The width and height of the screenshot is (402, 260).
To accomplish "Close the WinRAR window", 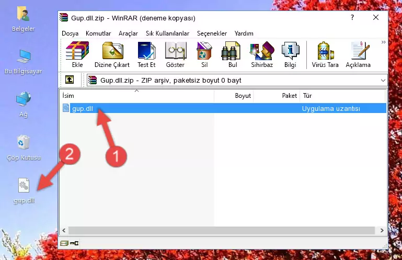I will tap(375, 17).
